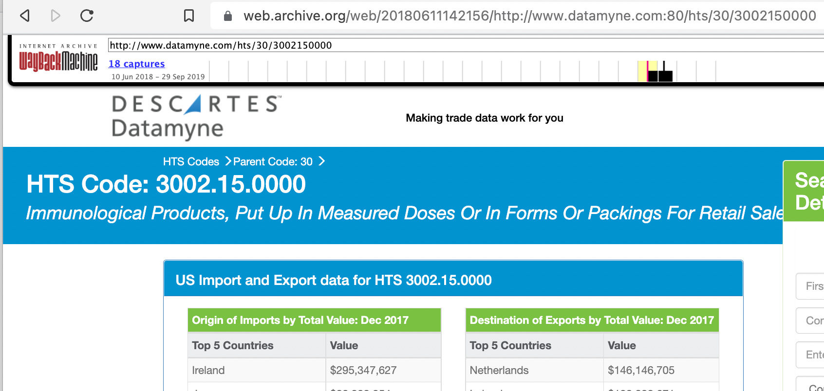The width and height of the screenshot is (824, 391).
Task: Click the browser back arrow
Action: [25, 16]
